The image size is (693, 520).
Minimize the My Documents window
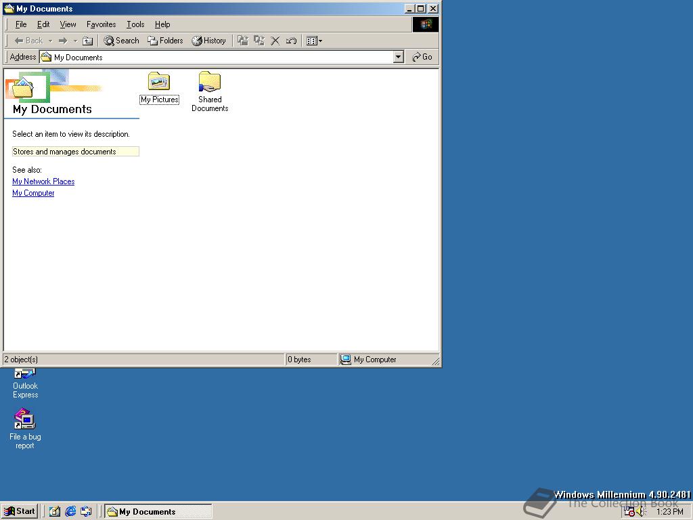(x=409, y=9)
